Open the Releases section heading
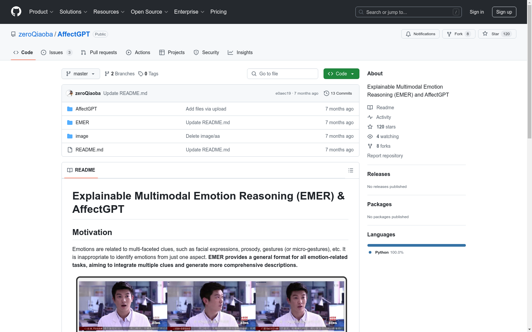This screenshot has height=332, width=532. coord(379,174)
